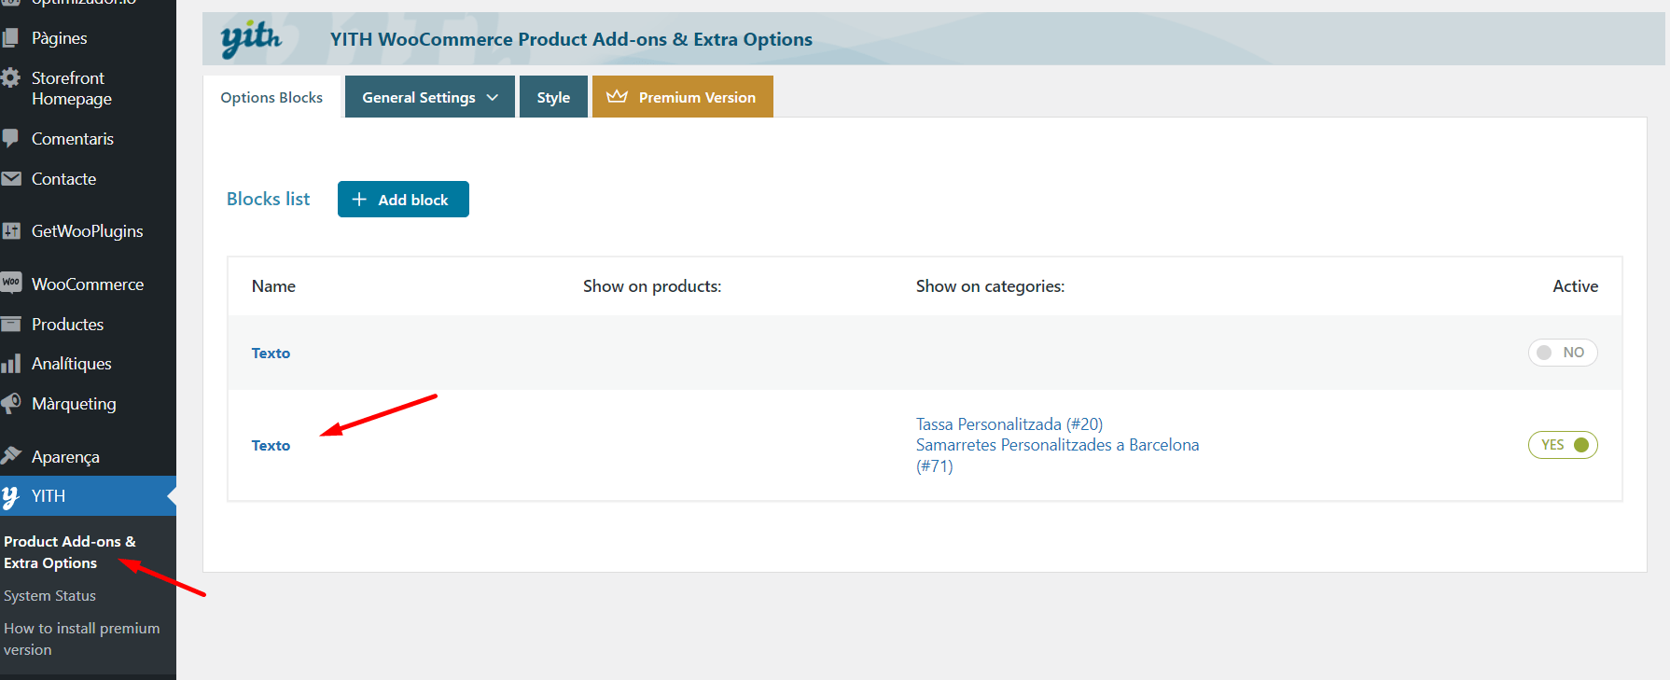Screen dimensions: 1670x680
Task: Click the WooCommerce woo icon
Action: [x=10, y=283]
